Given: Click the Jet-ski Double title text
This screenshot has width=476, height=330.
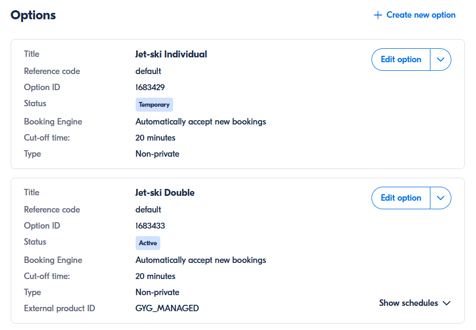Looking at the screenshot, I should [165, 193].
